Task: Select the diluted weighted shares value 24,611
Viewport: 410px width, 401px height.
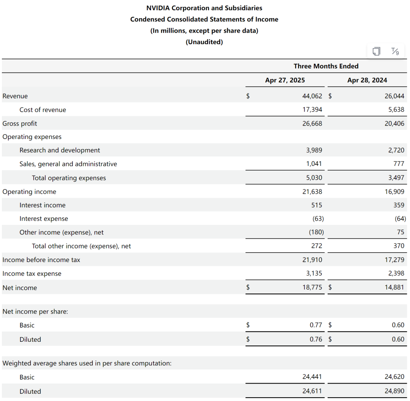Action: coord(312,391)
